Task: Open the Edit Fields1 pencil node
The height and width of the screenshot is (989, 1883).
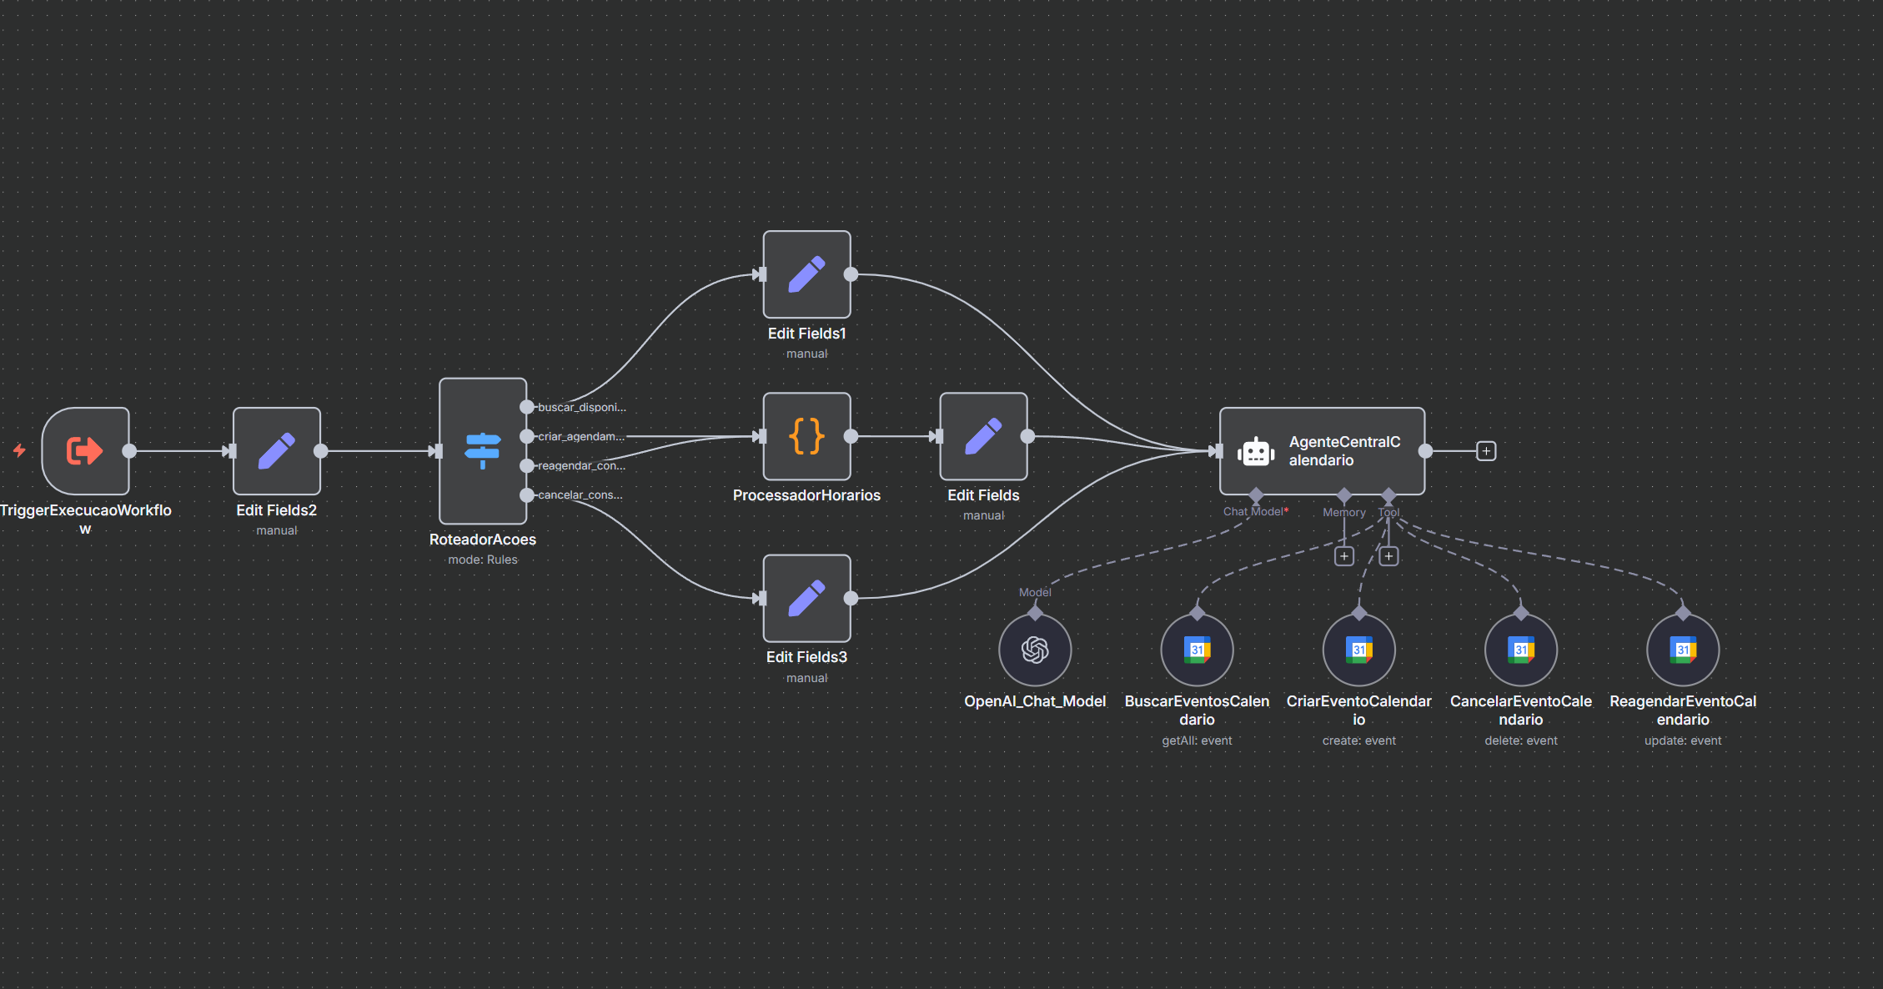Action: pos(806,274)
